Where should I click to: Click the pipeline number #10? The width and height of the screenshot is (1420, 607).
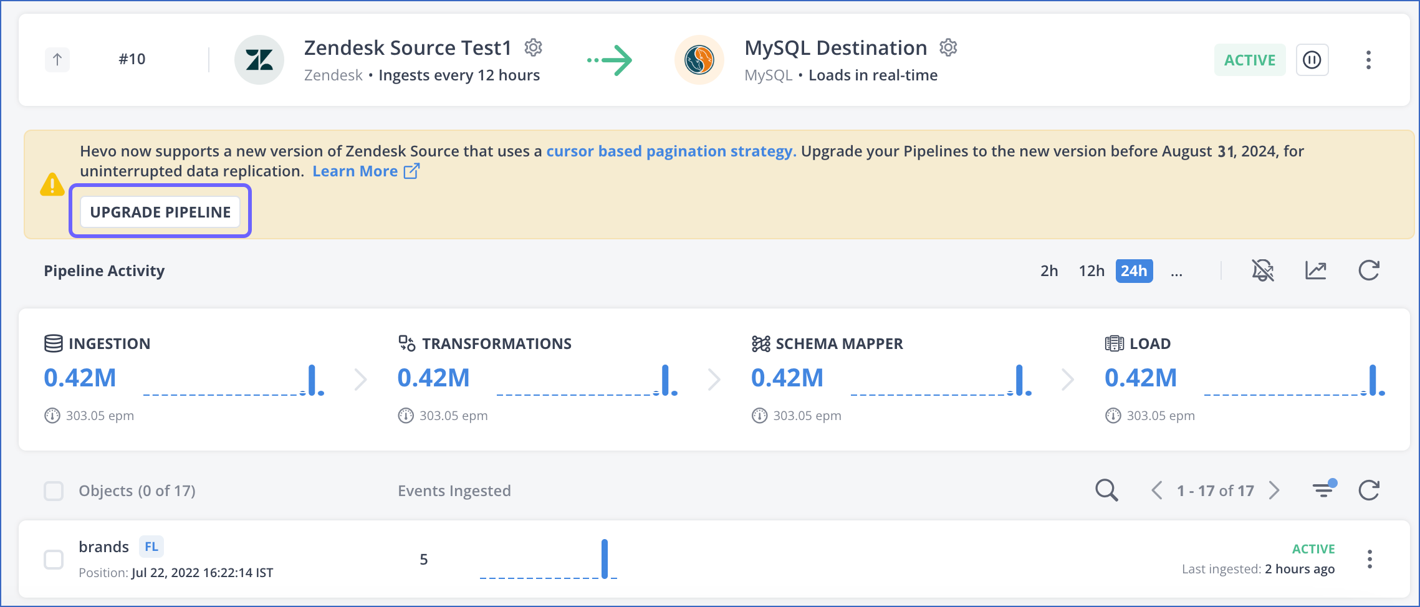pyautogui.click(x=132, y=59)
